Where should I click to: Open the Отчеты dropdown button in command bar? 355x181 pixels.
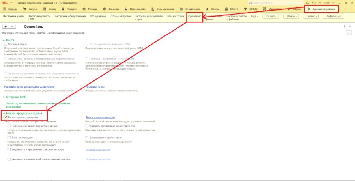(x=291, y=16)
